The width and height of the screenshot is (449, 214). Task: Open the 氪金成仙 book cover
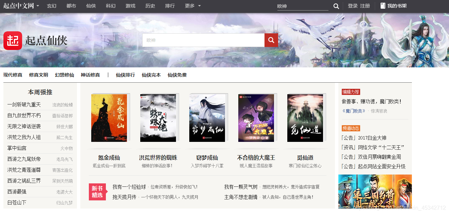[x=109, y=118]
